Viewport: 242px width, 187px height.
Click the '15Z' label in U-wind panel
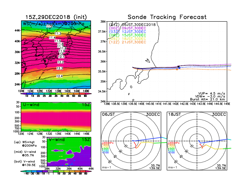pos(86,105)
